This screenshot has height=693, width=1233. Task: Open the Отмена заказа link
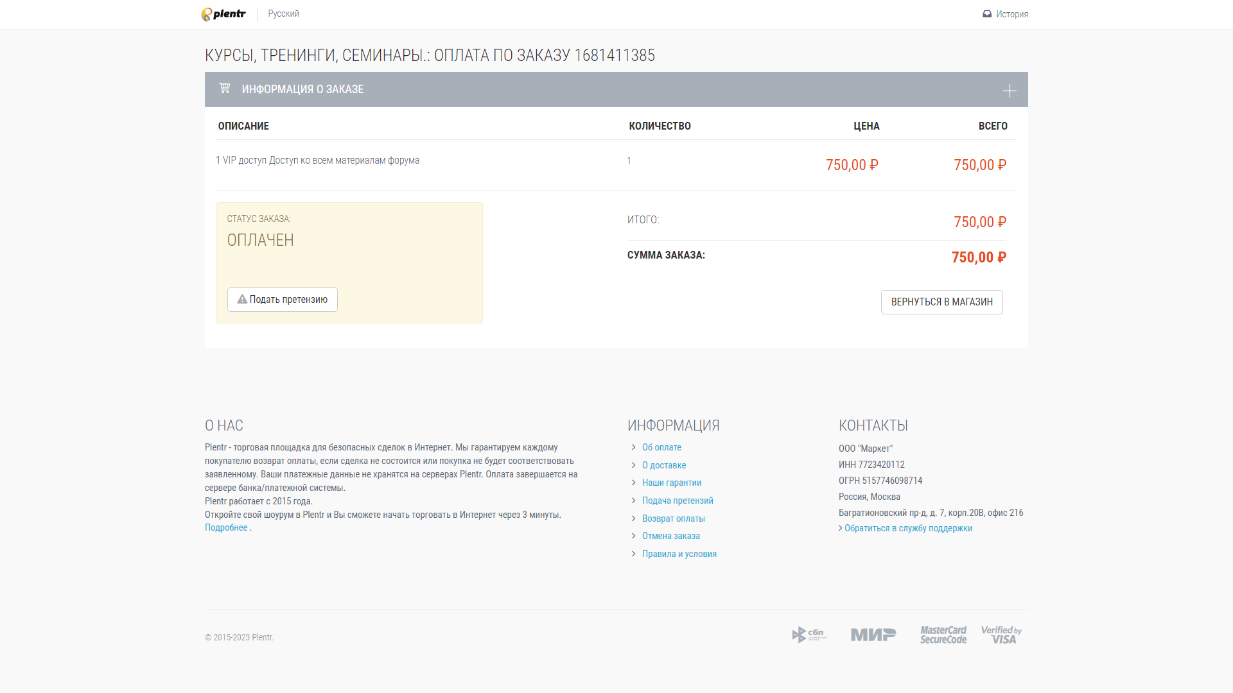[671, 536]
